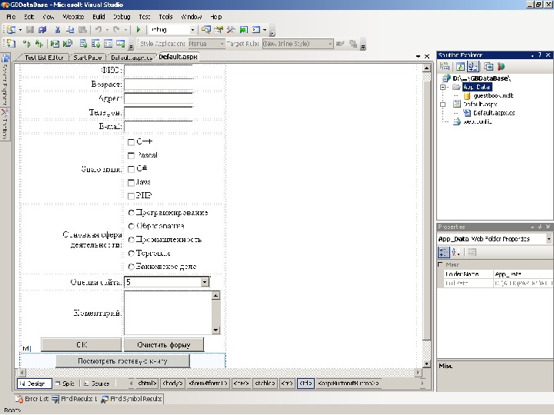Click the designer vertical scroll down arrow
Viewport: 554px width, 415px height.
[x=426, y=364]
